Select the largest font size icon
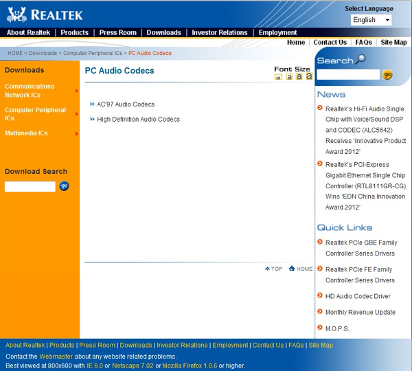 [309, 76]
